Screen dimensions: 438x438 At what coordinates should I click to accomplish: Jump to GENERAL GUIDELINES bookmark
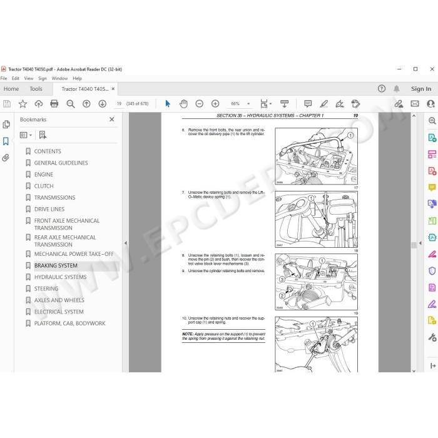[61, 163]
